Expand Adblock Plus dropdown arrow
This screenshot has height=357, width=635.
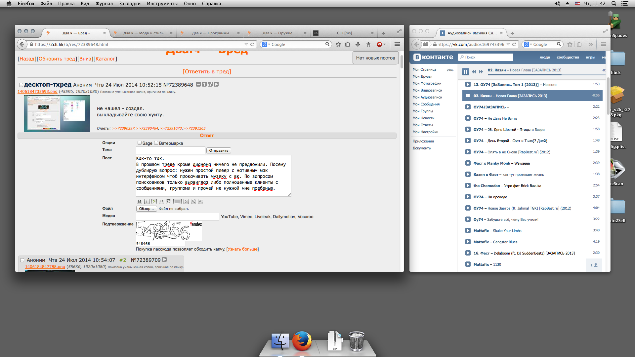pyautogui.click(x=384, y=44)
